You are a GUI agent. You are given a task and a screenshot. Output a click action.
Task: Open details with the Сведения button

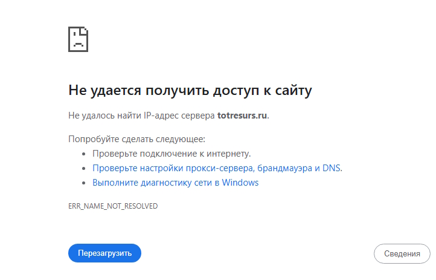point(402,253)
